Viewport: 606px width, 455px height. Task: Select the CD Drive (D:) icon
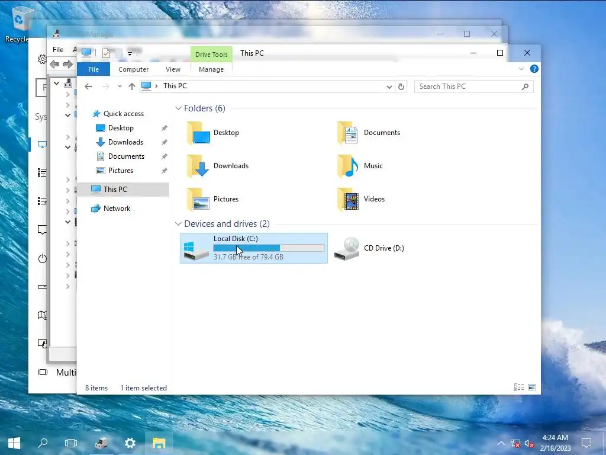(x=347, y=249)
